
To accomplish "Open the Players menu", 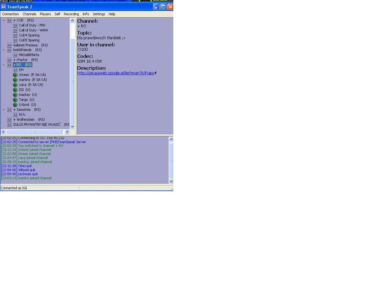I will coord(45,14).
